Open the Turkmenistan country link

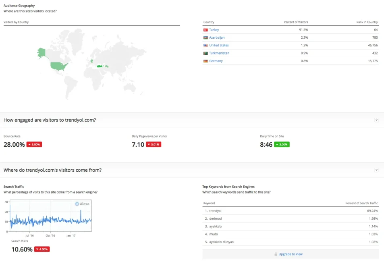pyautogui.click(x=219, y=53)
